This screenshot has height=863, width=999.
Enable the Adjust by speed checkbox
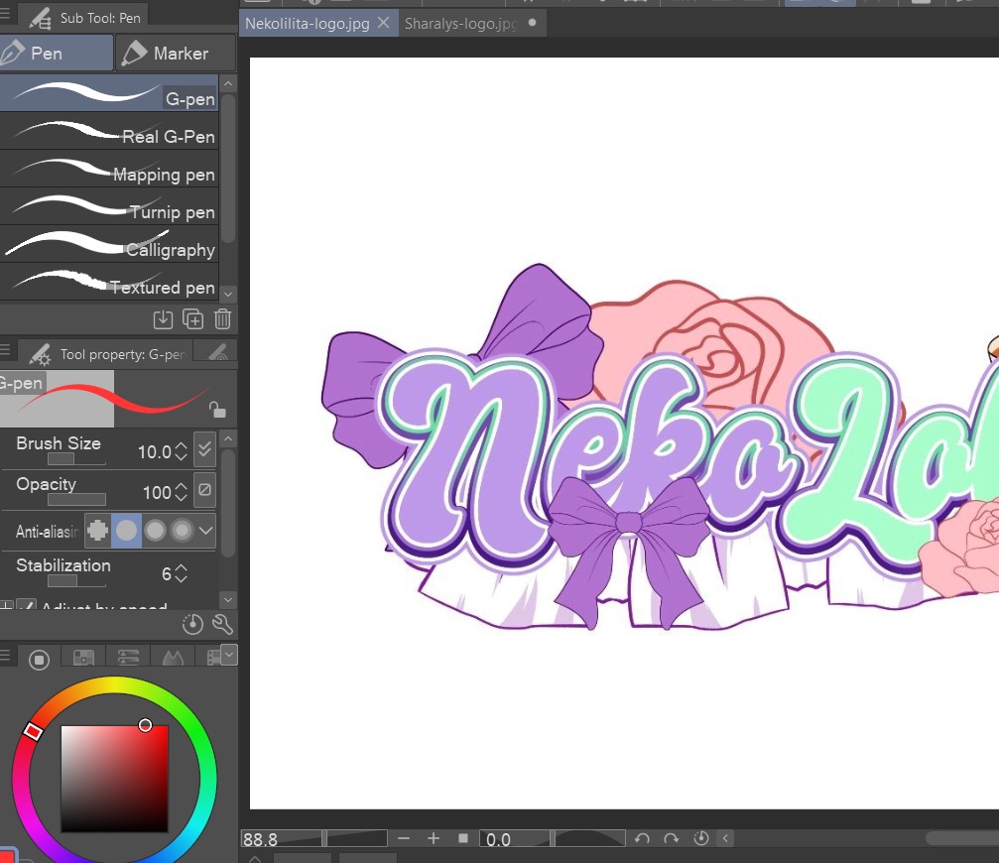(x=27, y=606)
